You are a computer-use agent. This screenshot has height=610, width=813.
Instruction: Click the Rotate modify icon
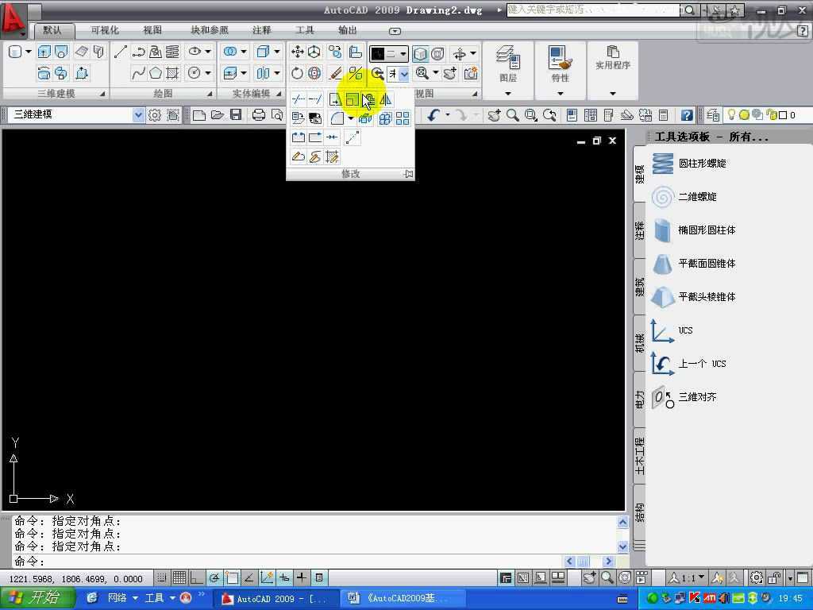297,73
